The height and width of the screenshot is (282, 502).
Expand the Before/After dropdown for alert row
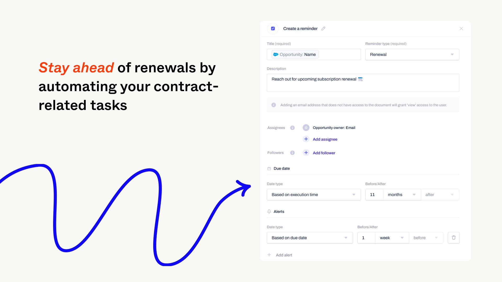pyautogui.click(x=425, y=238)
